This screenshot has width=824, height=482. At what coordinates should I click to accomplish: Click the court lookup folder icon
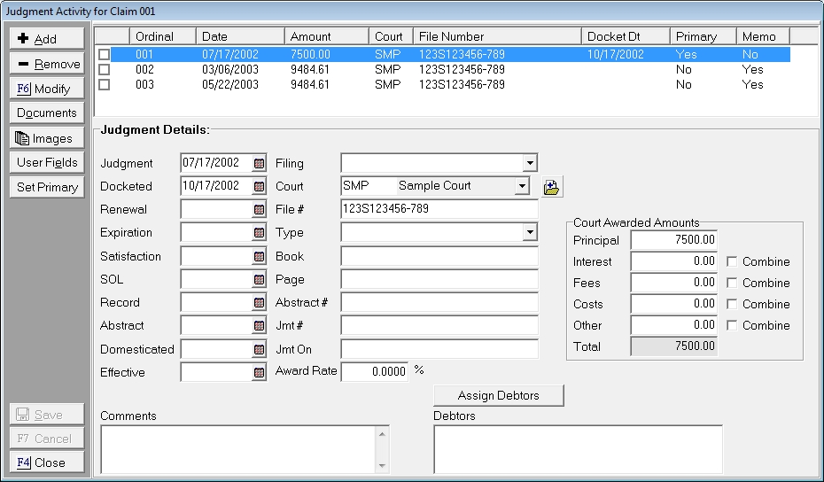tap(552, 187)
